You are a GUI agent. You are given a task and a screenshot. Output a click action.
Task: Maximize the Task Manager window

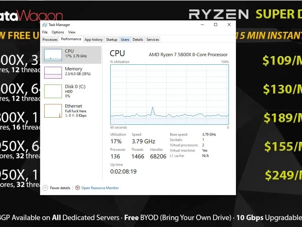(x=216, y=25)
